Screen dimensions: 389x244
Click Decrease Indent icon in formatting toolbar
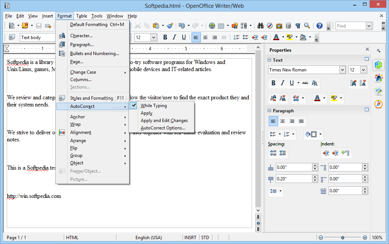[x=255, y=37]
